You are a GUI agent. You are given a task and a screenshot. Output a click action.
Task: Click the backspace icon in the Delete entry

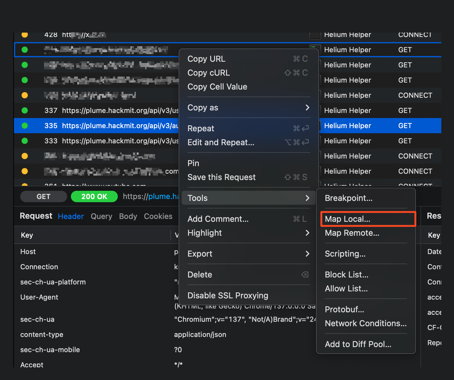click(305, 275)
